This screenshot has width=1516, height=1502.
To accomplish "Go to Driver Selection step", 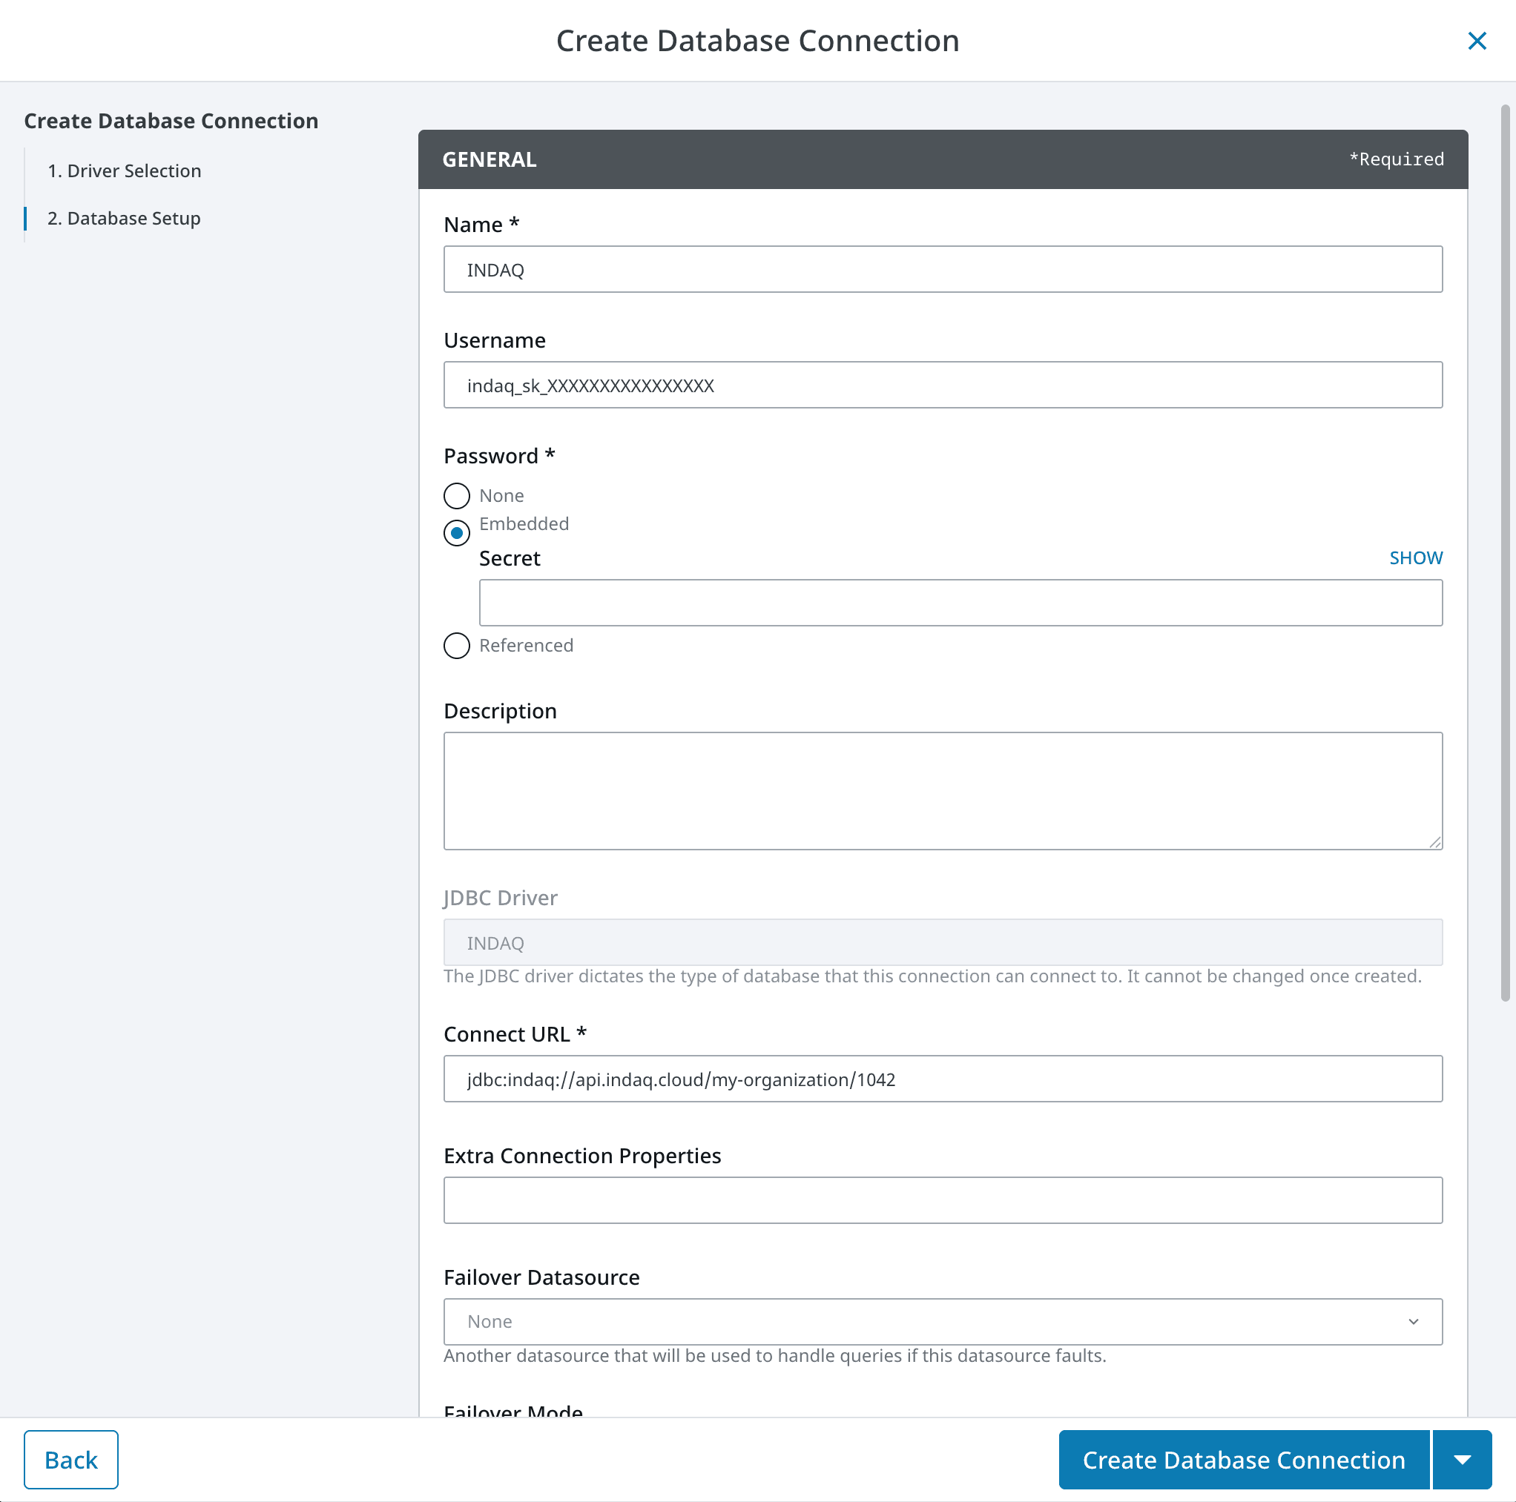I will (124, 171).
